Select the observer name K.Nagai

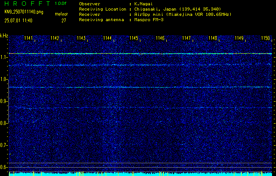point(143,4)
